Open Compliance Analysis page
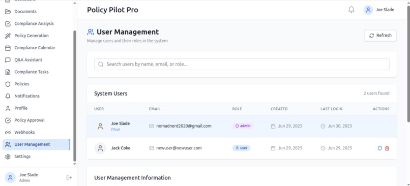This screenshot has width=410, height=186. 36,23
